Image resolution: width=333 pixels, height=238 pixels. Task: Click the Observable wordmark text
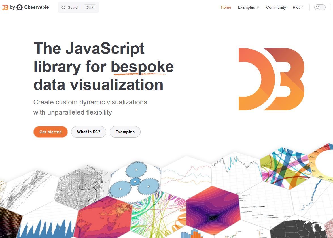(37, 7)
